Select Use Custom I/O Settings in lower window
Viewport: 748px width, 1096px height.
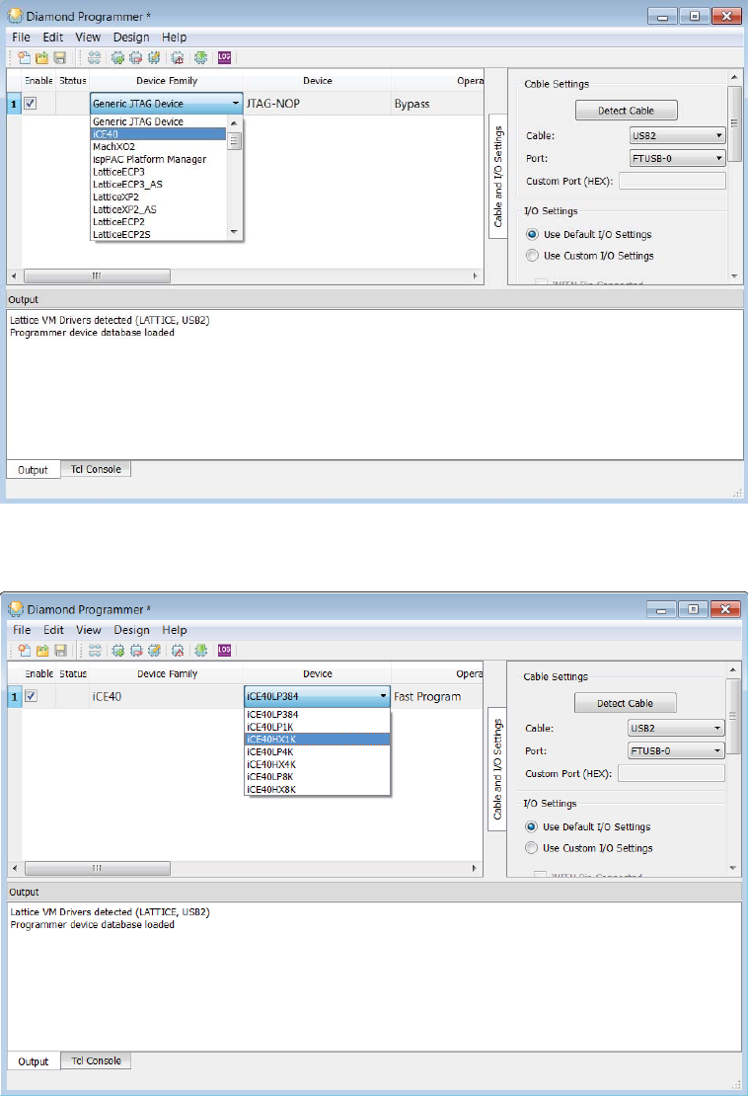click(532, 848)
